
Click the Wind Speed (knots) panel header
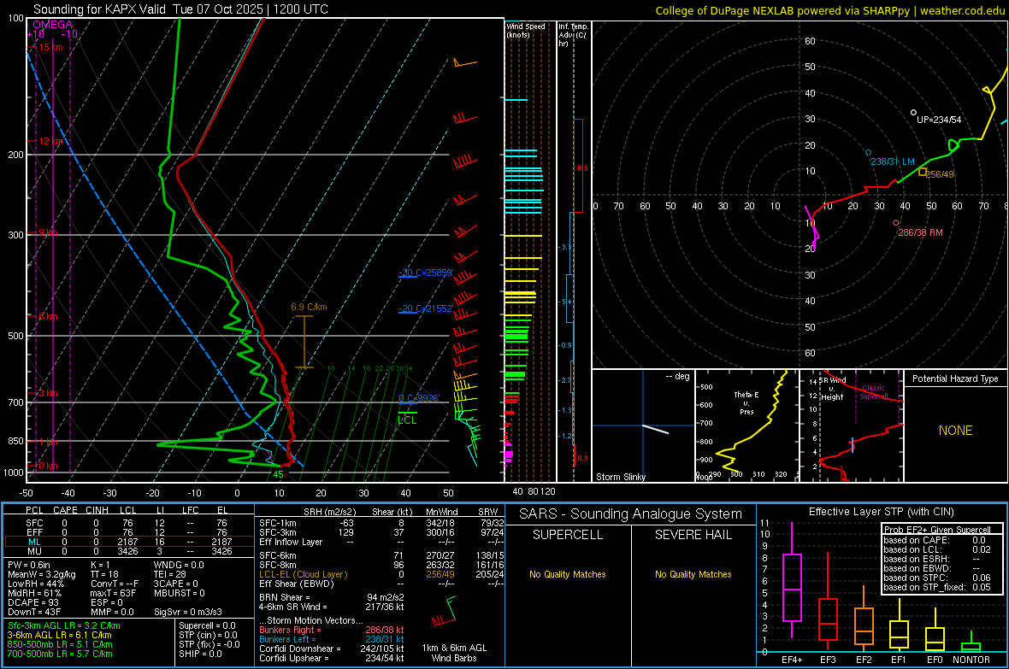pyautogui.click(x=526, y=30)
